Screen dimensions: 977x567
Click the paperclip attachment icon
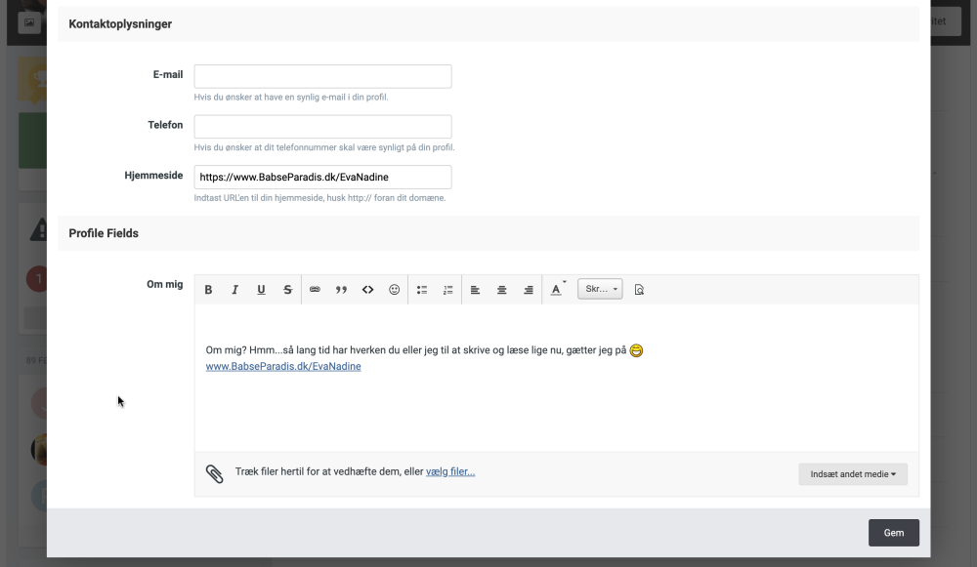[x=214, y=474]
